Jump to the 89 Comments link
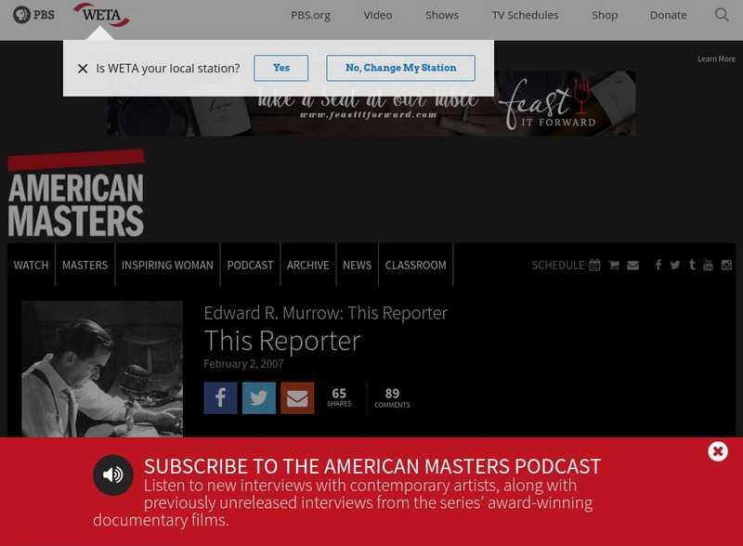This screenshot has height=546, width=743. (392, 398)
